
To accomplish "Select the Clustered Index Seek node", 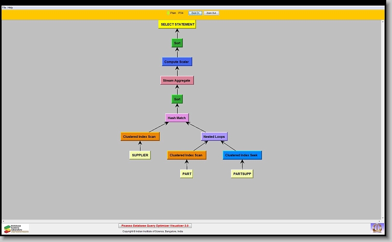I will click(242, 155).
